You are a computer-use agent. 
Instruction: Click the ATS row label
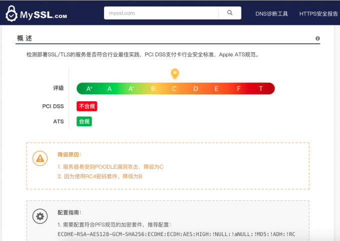[x=58, y=121]
